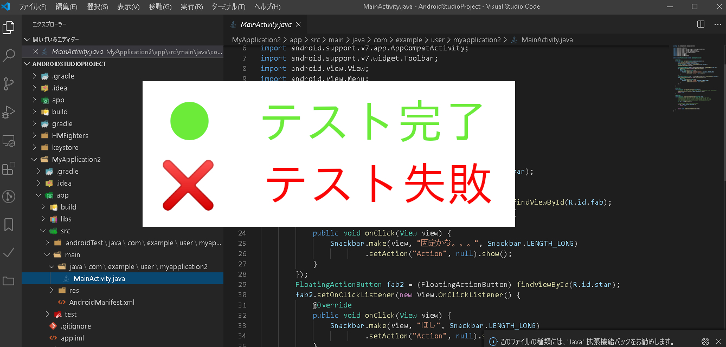
Task: Open the Source Control view
Action: 9,83
